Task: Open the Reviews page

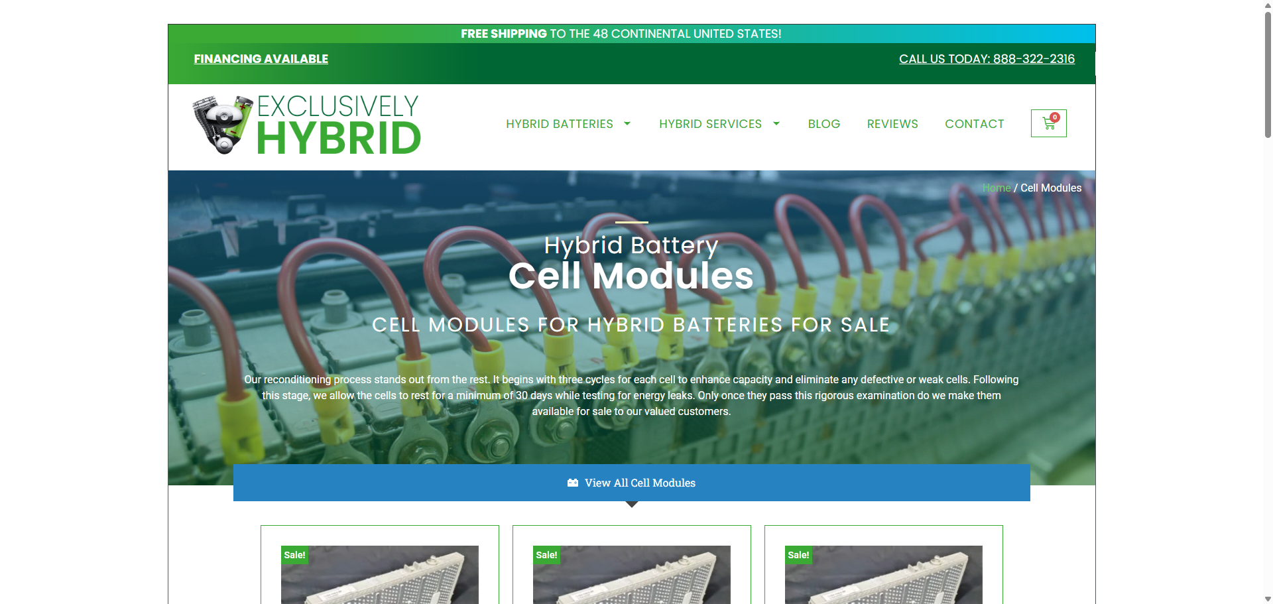Action: coord(892,124)
